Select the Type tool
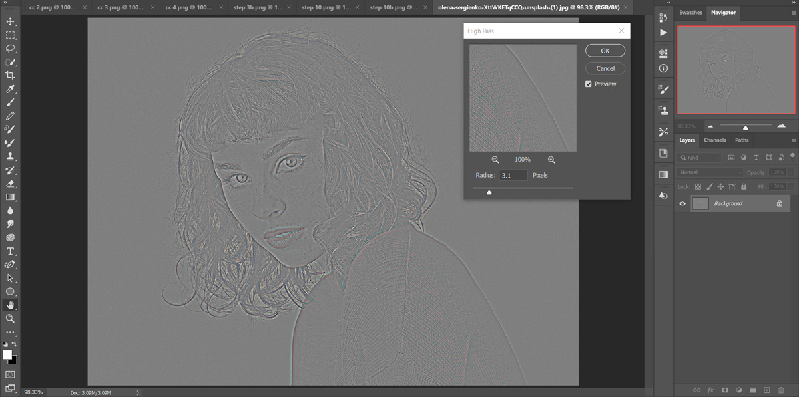This screenshot has height=397, width=799. click(10, 251)
